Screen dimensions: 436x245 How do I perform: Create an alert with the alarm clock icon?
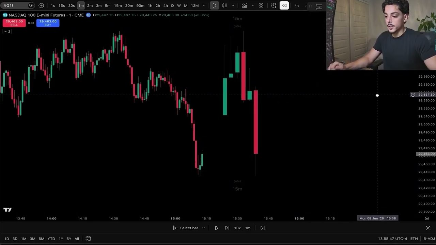tap(274, 5)
